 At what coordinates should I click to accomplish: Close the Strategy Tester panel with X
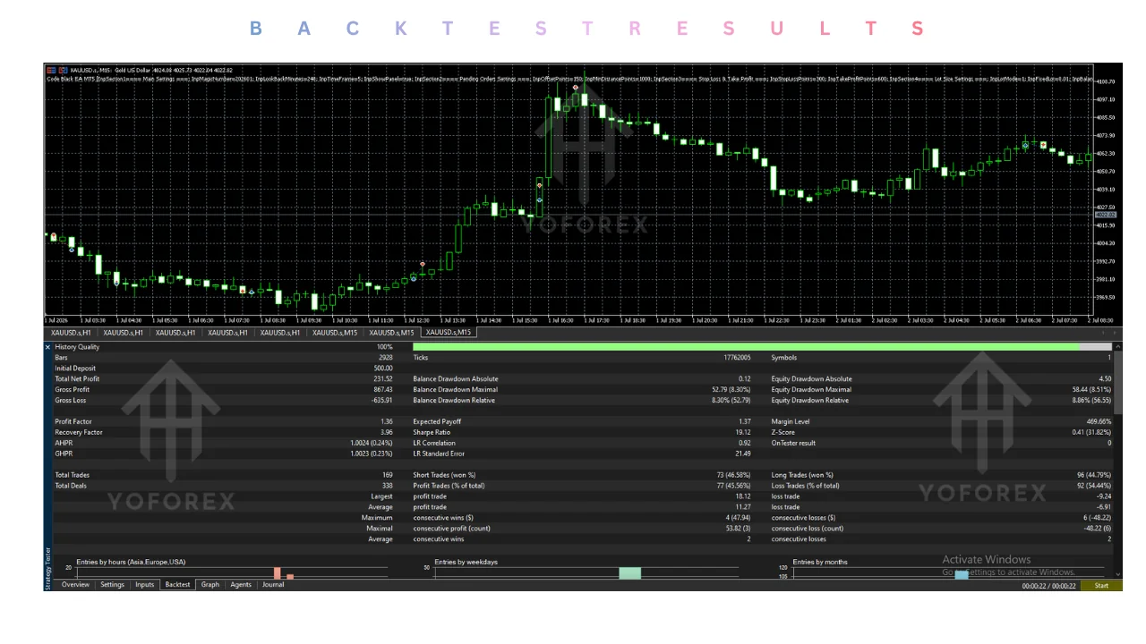(x=48, y=347)
